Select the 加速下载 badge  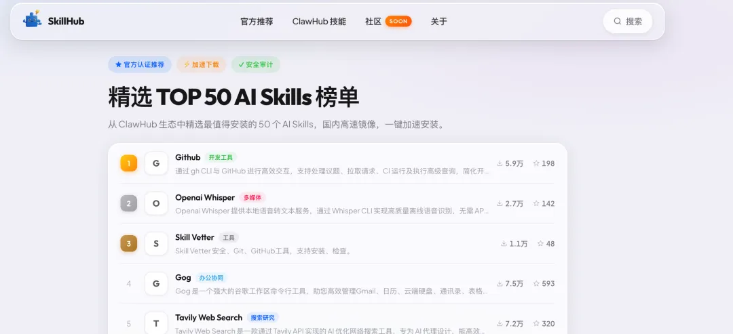point(201,64)
